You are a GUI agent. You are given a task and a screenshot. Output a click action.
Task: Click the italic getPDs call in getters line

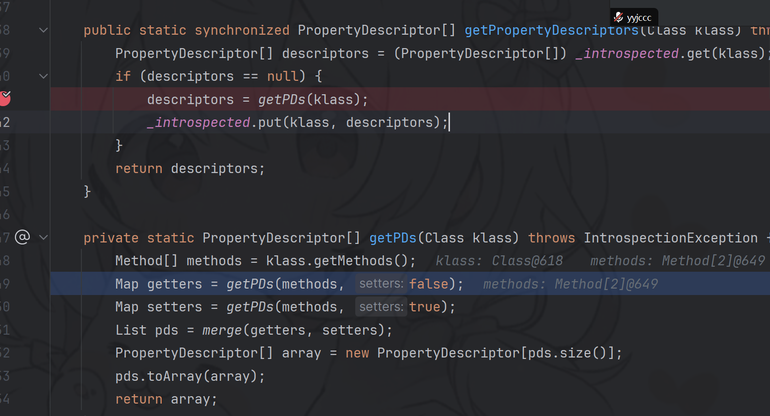click(250, 284)
